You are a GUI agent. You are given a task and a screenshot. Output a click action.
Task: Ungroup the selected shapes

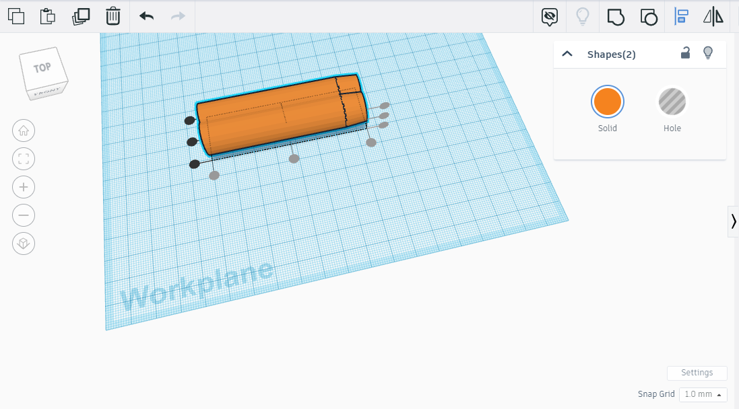click(x=649, y=17)
